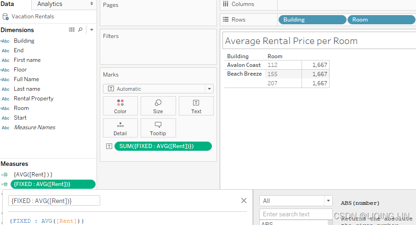The height and width of the screenshot is (225, 416).
Task: Click the text mark type icon beside SUM pill
Action: tap(109, 146)
